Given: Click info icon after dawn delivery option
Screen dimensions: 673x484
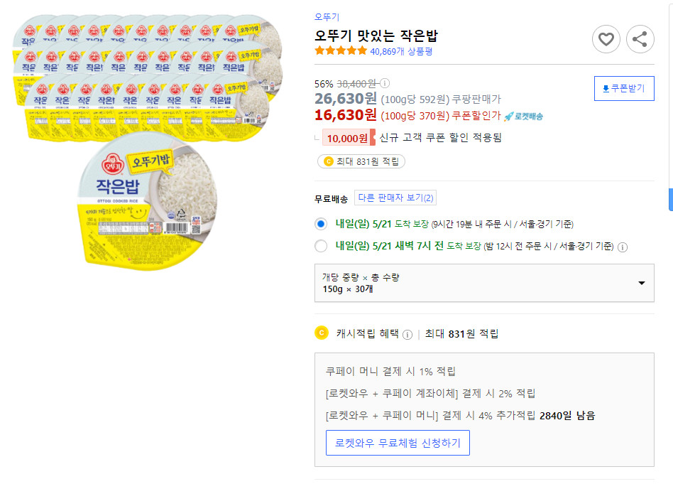Looking at the screenshot, I should (623, 247).
